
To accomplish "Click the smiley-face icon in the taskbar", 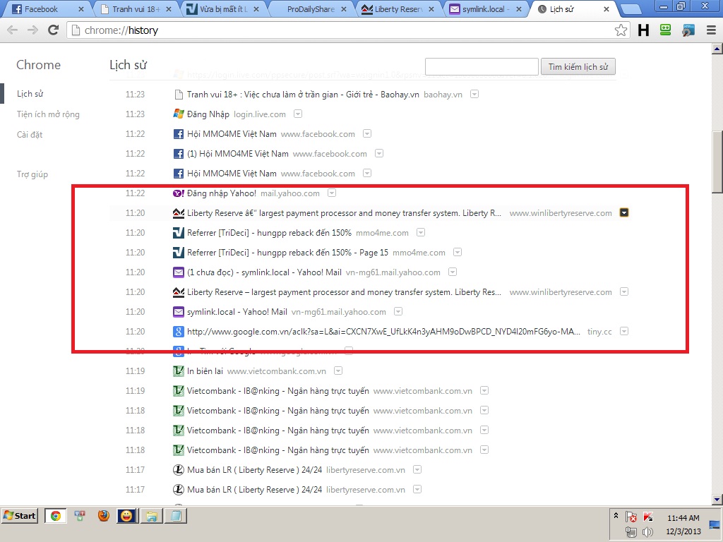I will point(126,516).
